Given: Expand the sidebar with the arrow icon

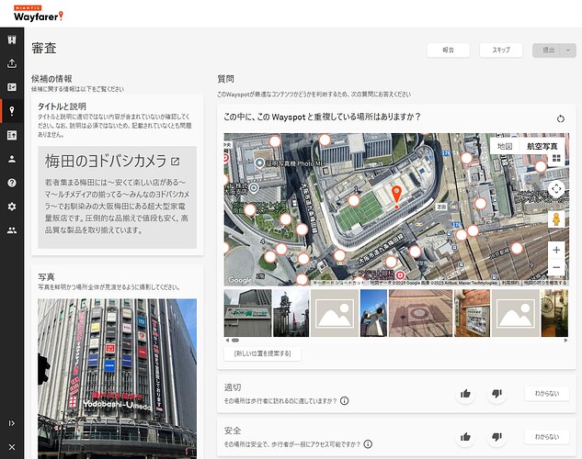Looking at the screenshot, I should (12, 423).
